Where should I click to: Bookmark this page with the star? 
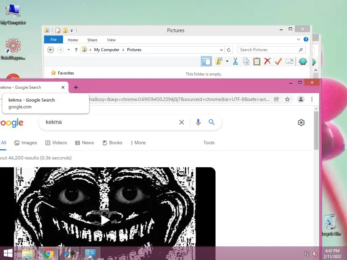(287, 99)
